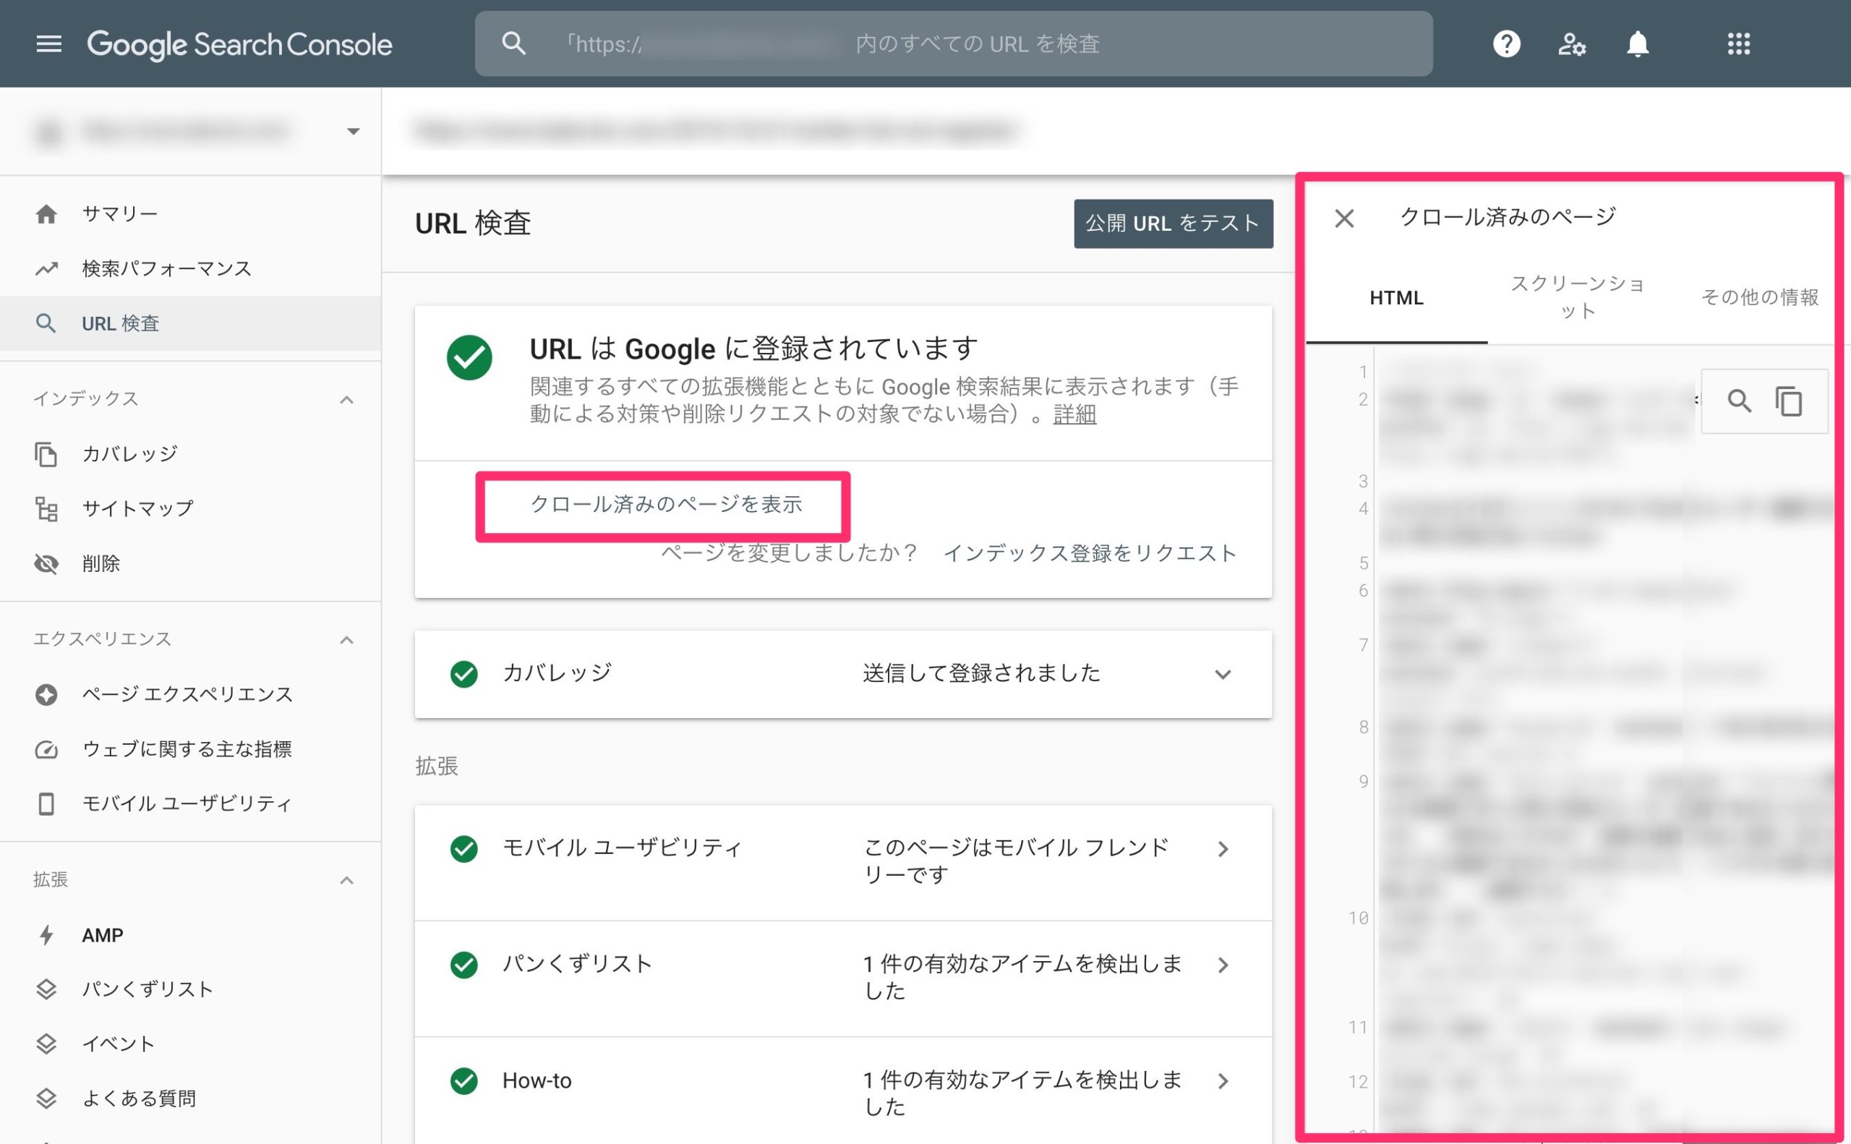Screen dimensions: 1851x1144
Task: Open the 詳細 link
Action: tap(1074, 414)
